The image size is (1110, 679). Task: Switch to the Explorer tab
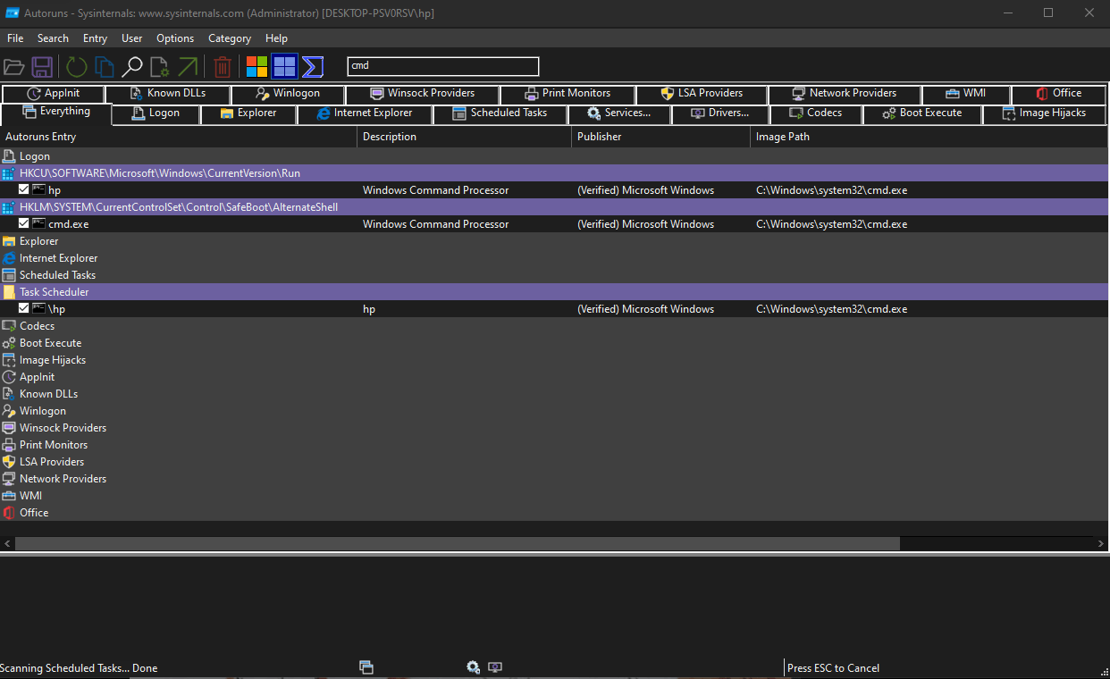click(x=248, y=113)
